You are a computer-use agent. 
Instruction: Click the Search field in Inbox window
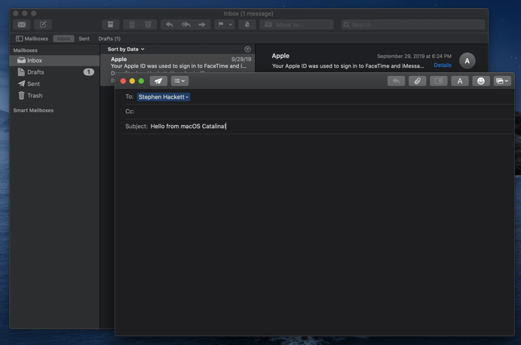[413, 25]
